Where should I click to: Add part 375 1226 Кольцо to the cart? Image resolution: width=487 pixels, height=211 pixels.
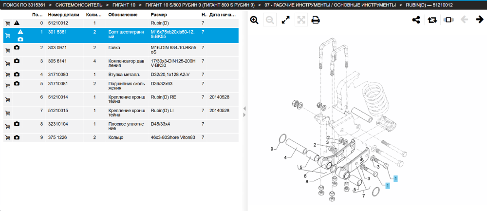point(8,137)
